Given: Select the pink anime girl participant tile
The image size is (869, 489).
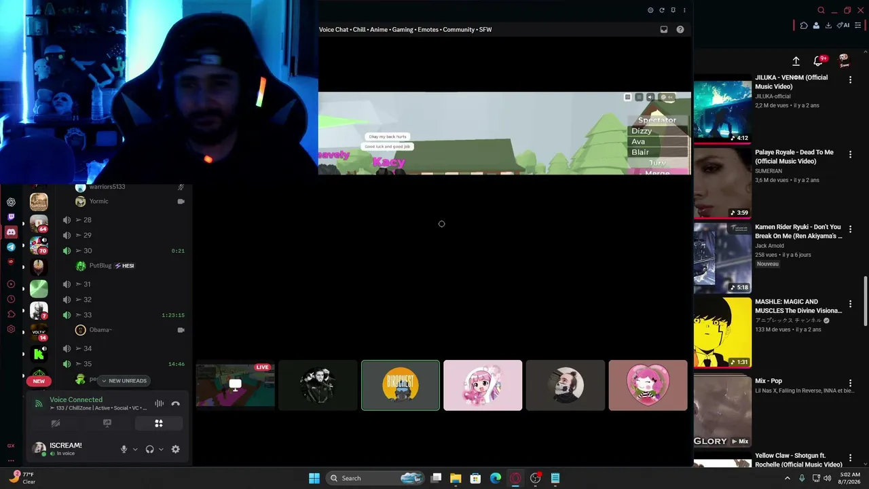Looking at the screenshot, I should tap(483, 385).
